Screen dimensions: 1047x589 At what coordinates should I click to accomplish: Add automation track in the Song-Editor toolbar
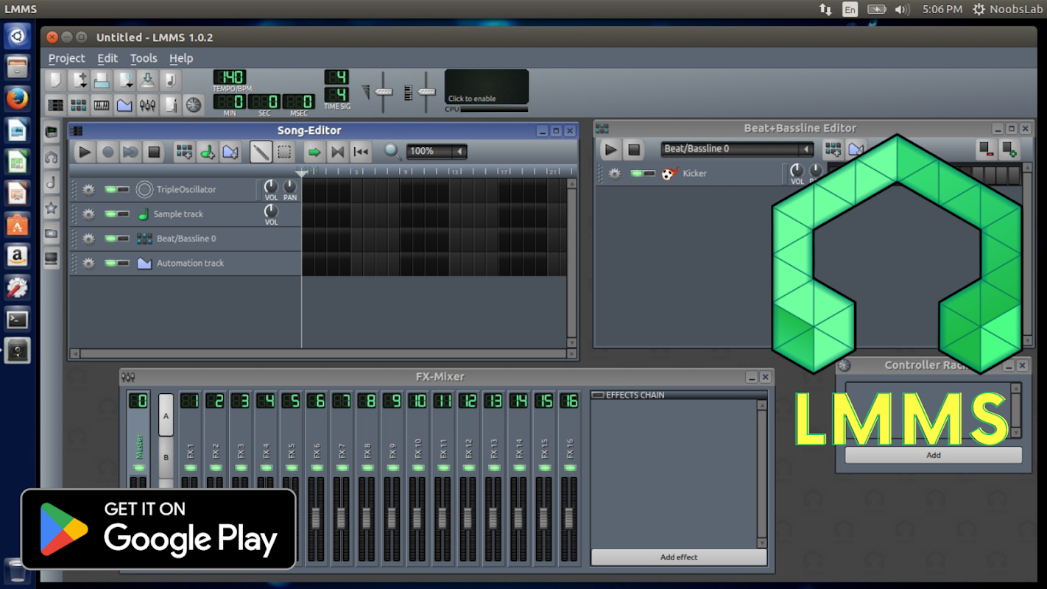tap(230, 152)
